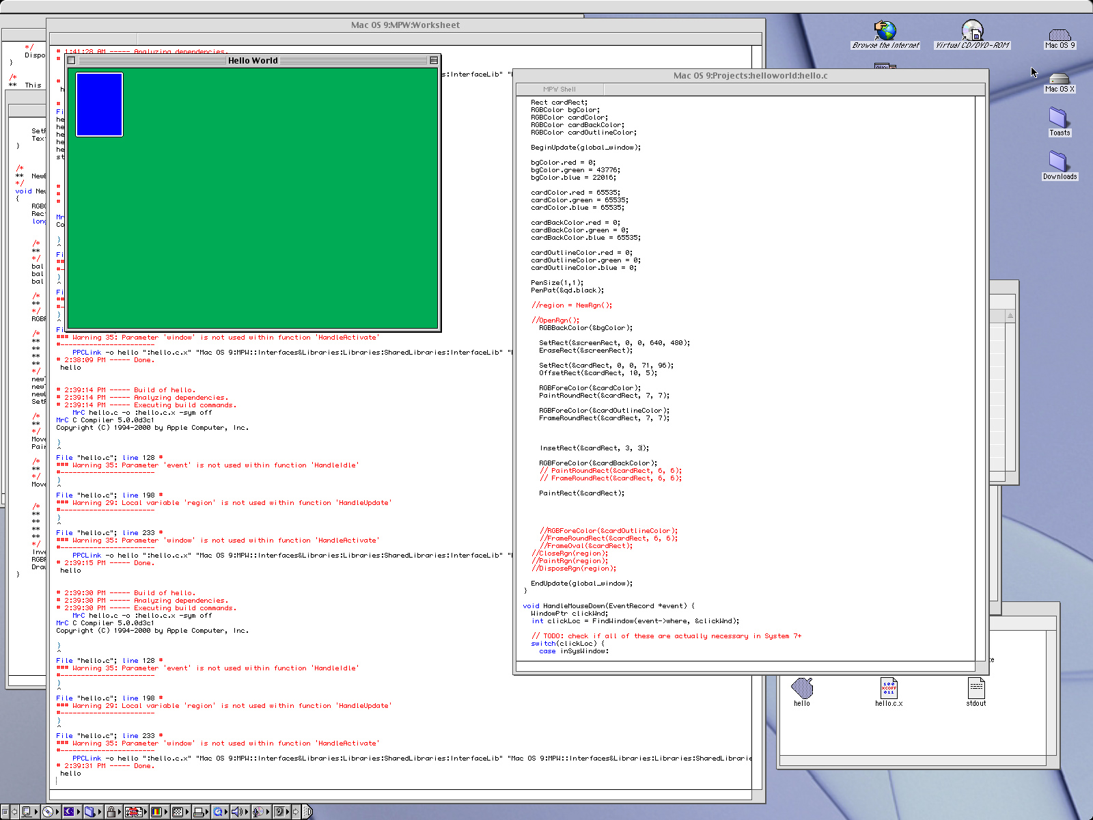Open the AppleTalk computer control strip module
1093x820 pixels.
pyautogui.click(x=29, y=812)
